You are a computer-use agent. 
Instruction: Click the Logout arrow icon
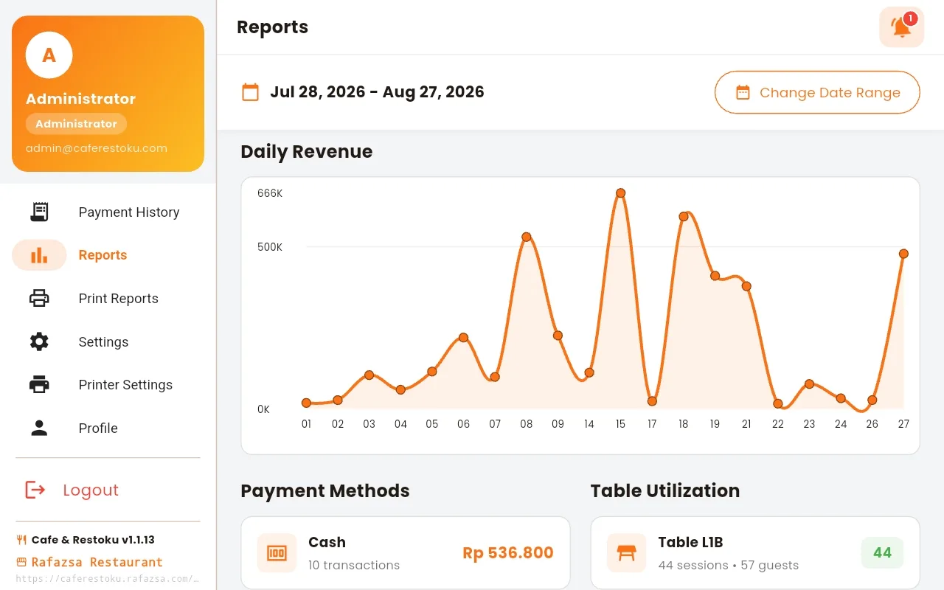click(x=35, y=490)
